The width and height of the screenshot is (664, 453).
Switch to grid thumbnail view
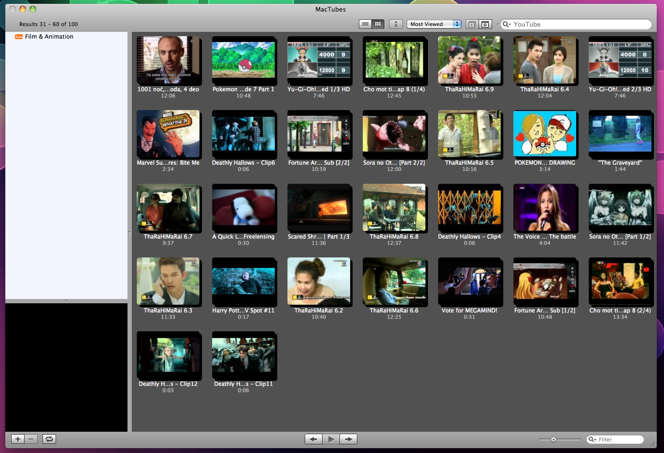(378, 24)
